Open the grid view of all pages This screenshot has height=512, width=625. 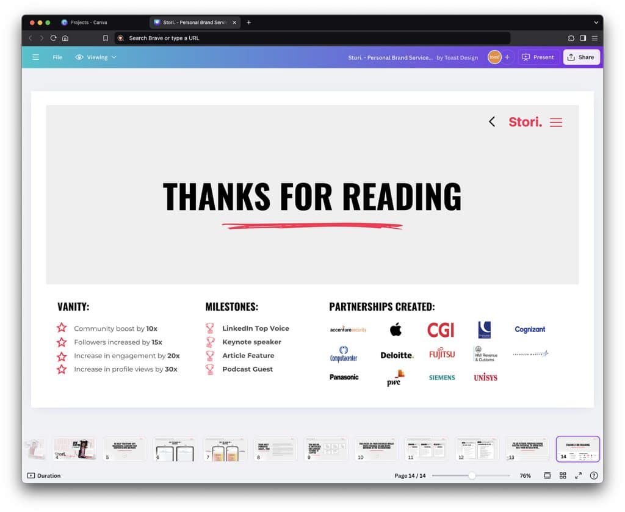[x=563, y=475]
